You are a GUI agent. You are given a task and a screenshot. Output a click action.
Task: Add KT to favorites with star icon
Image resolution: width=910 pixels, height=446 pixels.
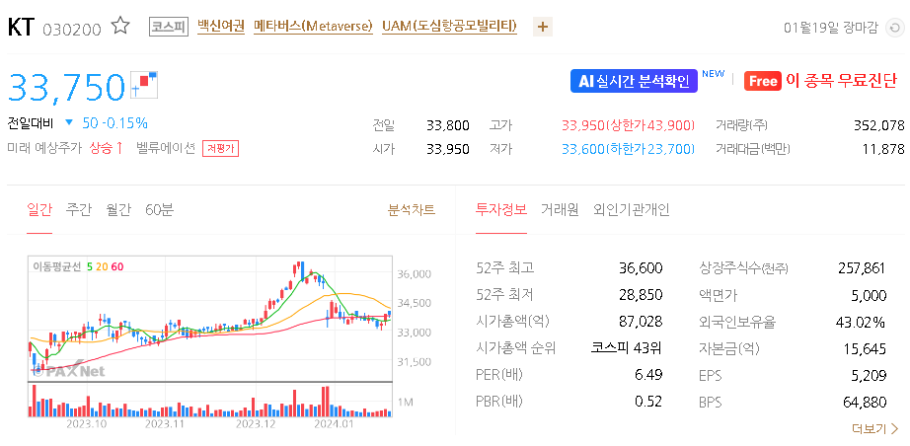pyautogui.click(x=120, y=26)
